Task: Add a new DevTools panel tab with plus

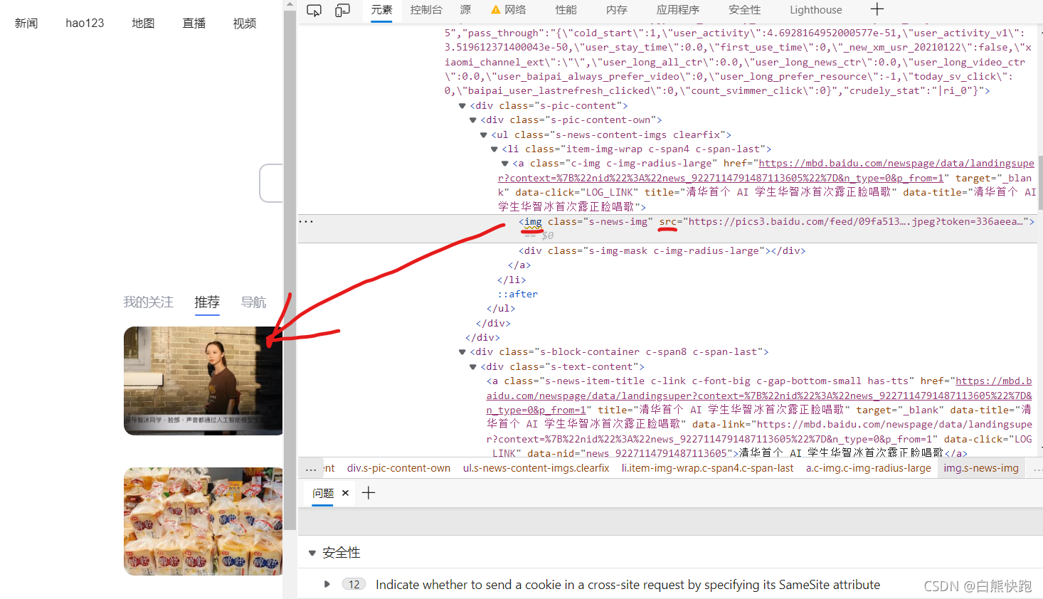Action: pyautogui.click(x=877, y=9)
